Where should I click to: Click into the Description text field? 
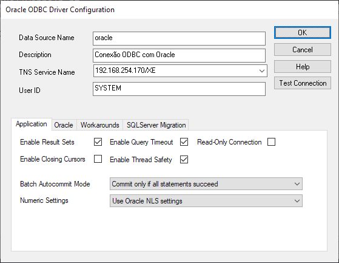[x=179, y=55]
